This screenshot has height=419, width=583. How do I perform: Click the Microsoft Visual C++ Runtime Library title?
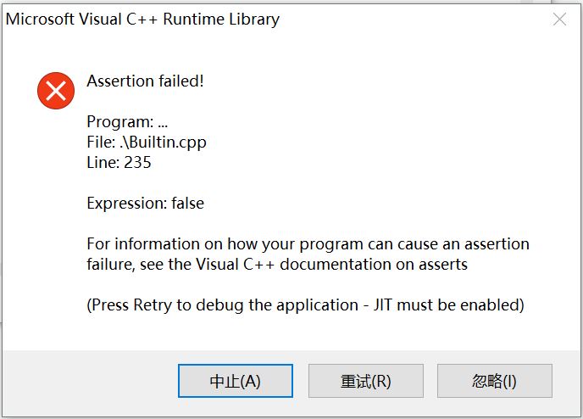click(x=142, y=19)
